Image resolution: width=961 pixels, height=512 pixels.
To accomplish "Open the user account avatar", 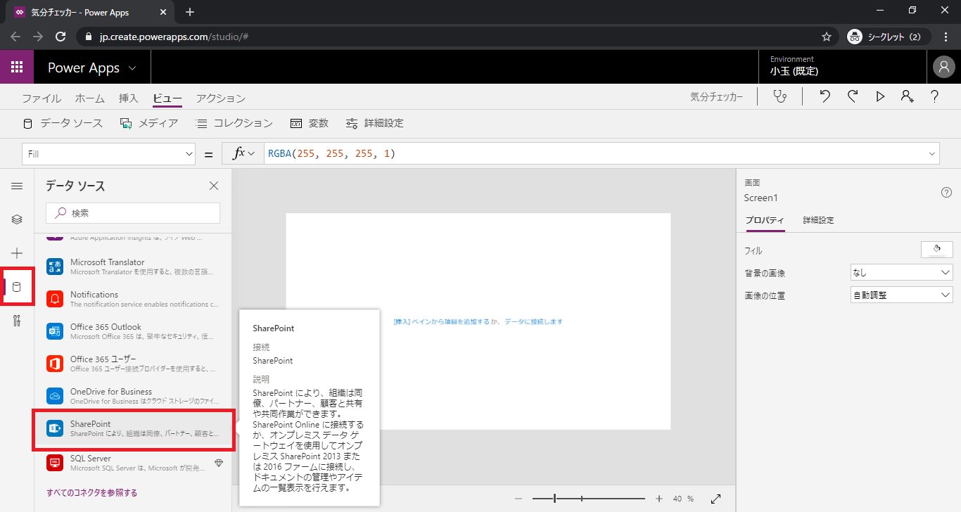I will (943, 67).
